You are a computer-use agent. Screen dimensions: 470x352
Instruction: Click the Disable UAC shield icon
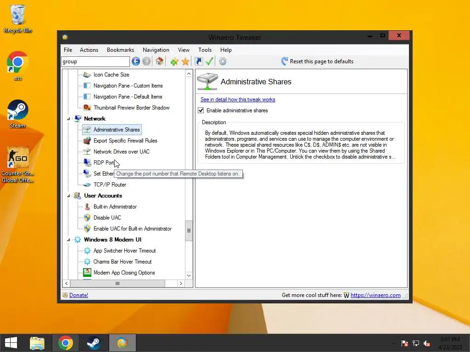click(87, 218)
